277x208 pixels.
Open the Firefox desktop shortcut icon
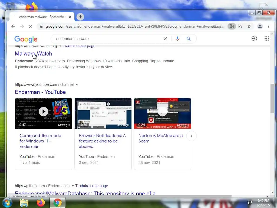point(32,6)
